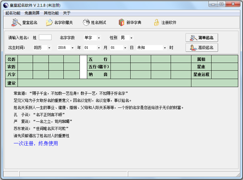Open the 名字收藏夹 folder icon
243x180 pixels.
coord(49,23)
